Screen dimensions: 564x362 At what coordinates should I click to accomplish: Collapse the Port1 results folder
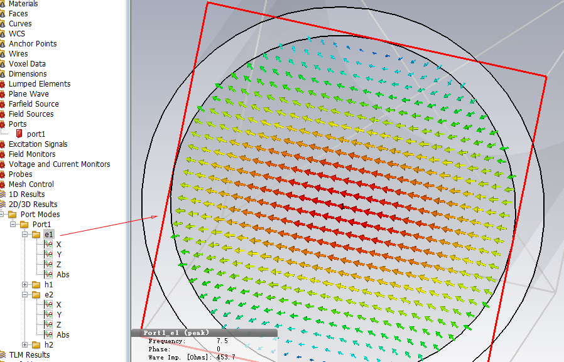tap(13, 225)
